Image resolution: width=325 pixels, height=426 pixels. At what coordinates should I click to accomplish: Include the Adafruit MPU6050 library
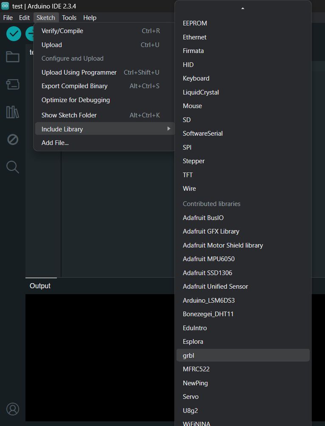tap(243, 259)
